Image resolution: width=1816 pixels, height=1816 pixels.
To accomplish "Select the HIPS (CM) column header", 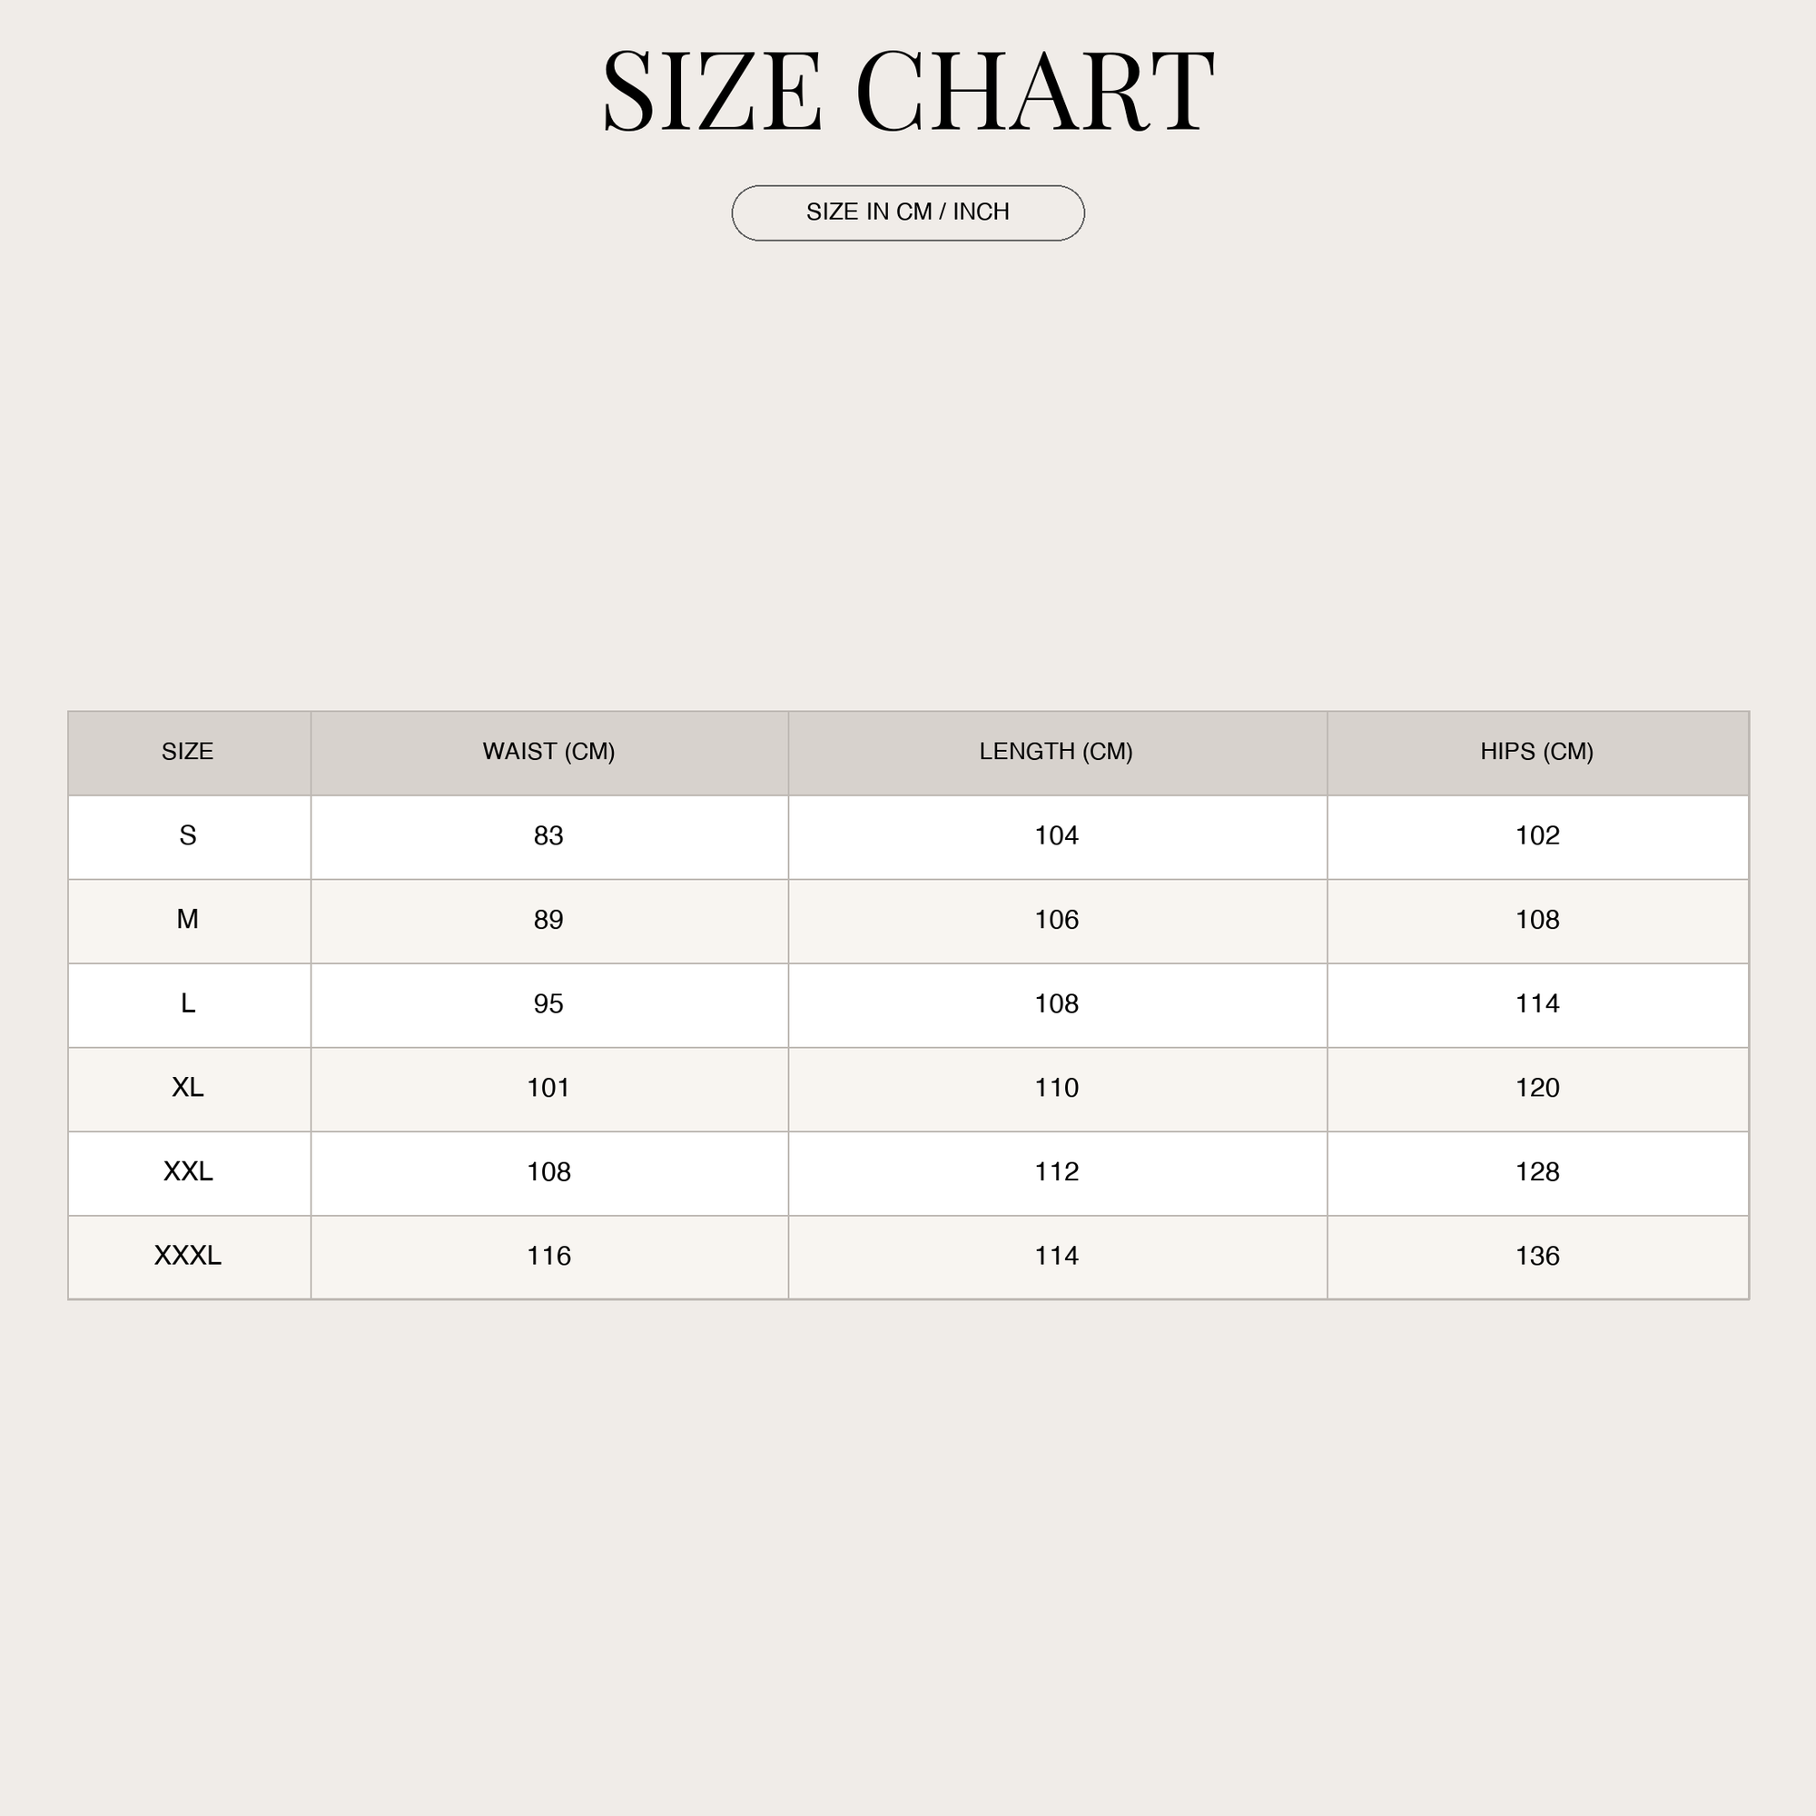I will coord(1537,752).
